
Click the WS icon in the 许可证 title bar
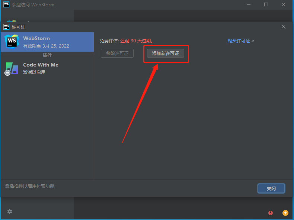pos(6,27)
